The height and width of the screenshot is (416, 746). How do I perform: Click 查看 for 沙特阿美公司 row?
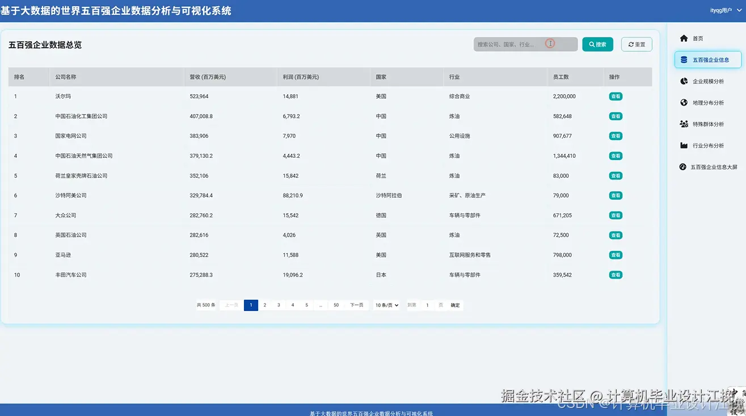tap(616, 195)
